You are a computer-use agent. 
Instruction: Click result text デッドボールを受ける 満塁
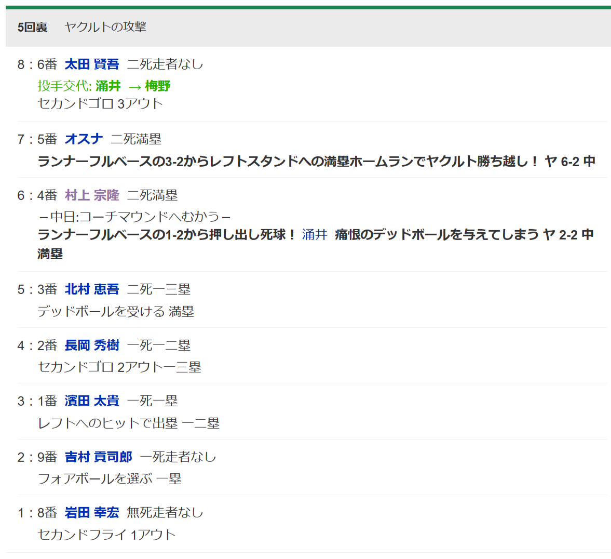point(116,311)
